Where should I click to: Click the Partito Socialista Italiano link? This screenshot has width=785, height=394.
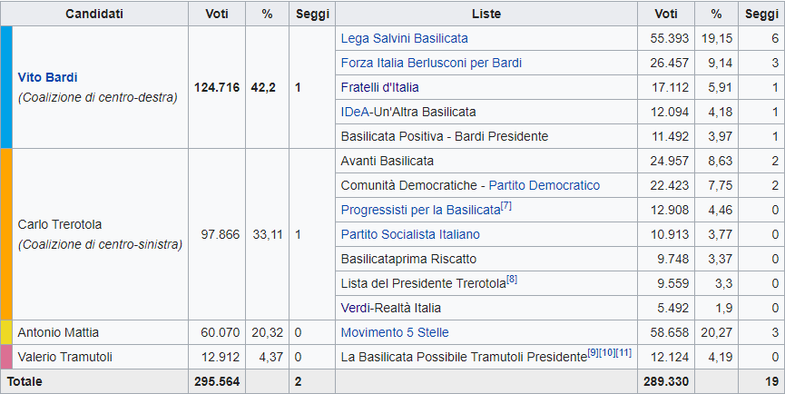[x=410, y=234]
